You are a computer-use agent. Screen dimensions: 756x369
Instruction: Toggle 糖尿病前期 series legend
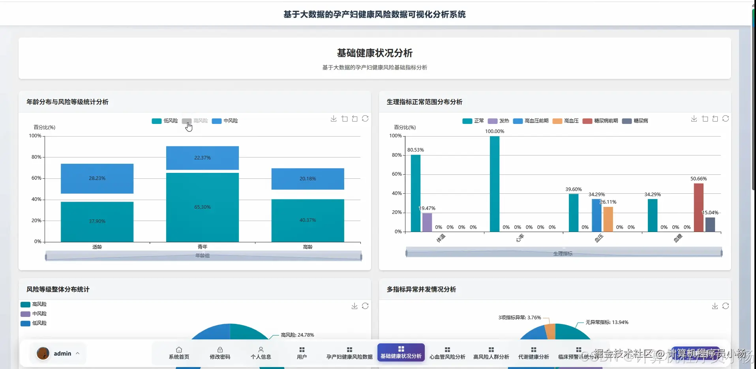pyautogui.click(x=600, y=121)
